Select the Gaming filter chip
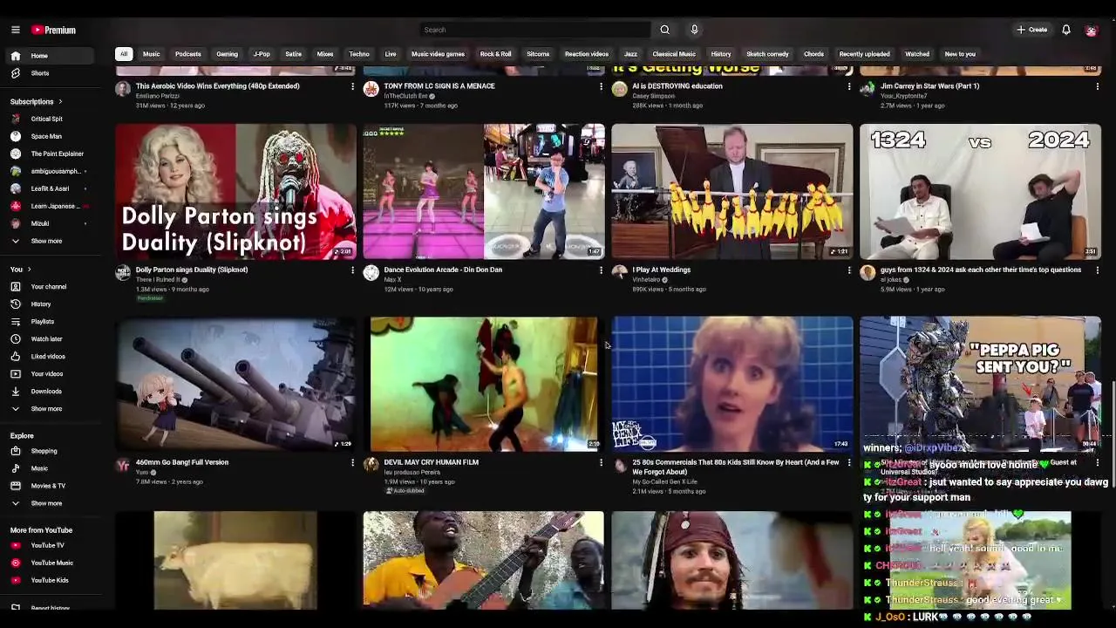This screenshot has height=628, width=1116. point(227,54)
